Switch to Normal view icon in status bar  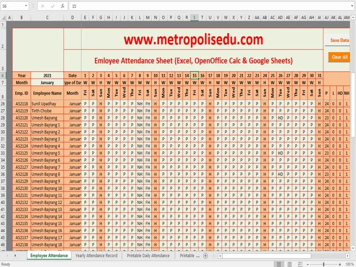point(279,264)
